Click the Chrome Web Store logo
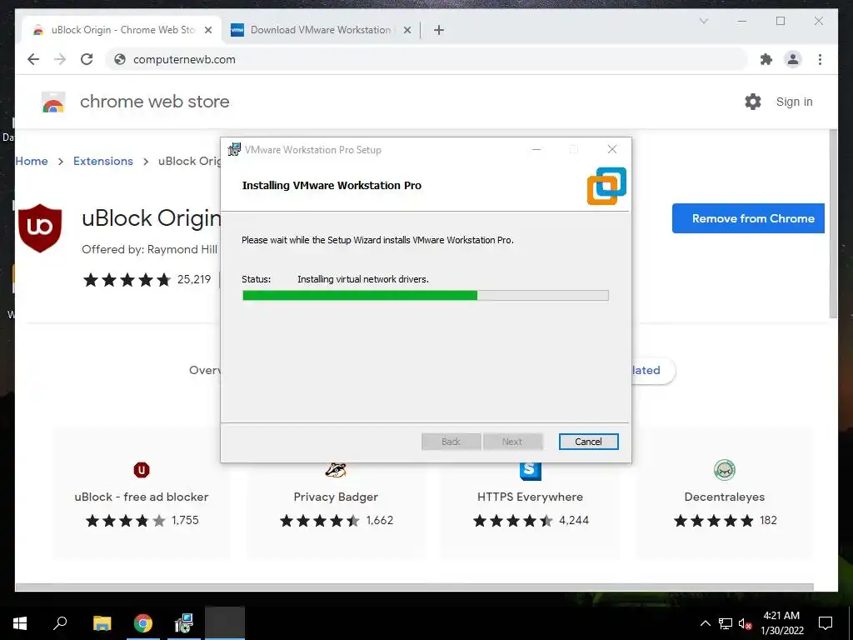This screenshot has width=853, height=640. (x=53, y=102)
